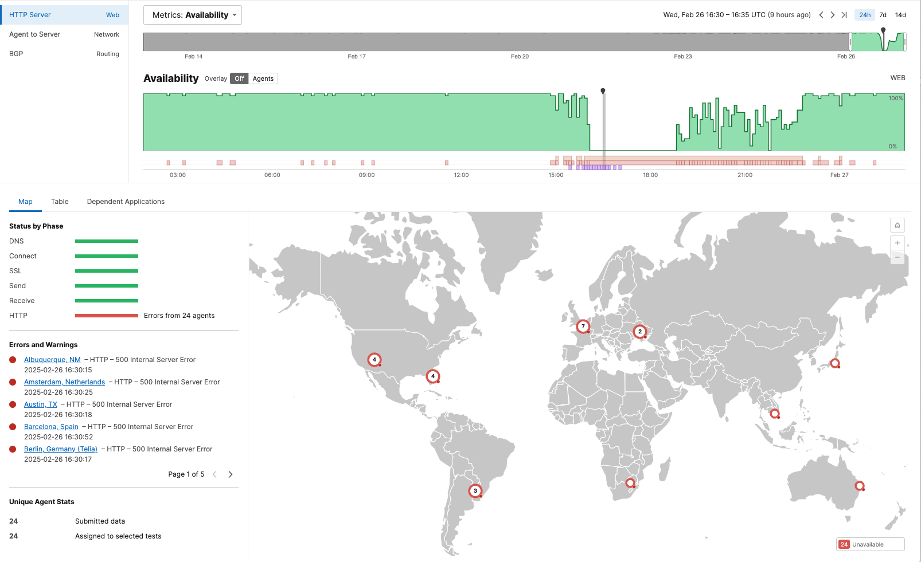Zoom in on the map with plus icon
This screenshot has height=562, width=921.
pyautogui.click(x=897, y=243)
